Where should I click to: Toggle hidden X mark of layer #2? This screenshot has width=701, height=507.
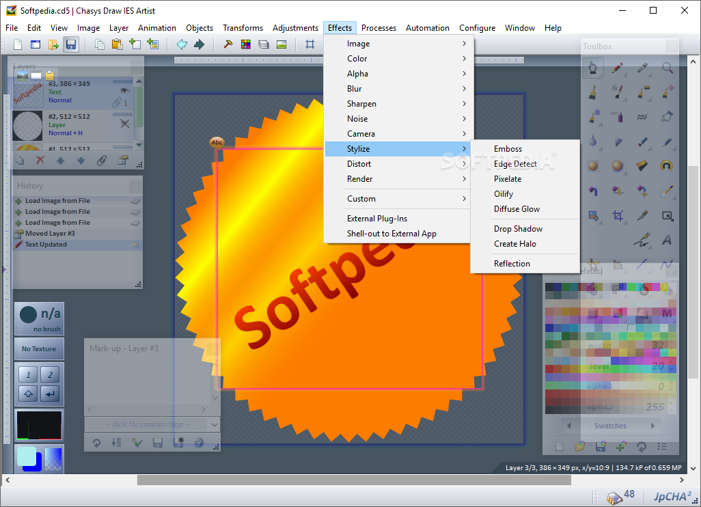click(125, 124)
